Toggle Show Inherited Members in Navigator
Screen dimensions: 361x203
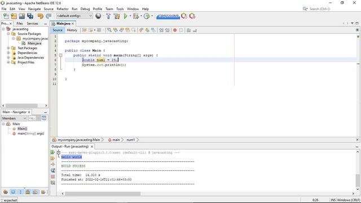(6, 192)
